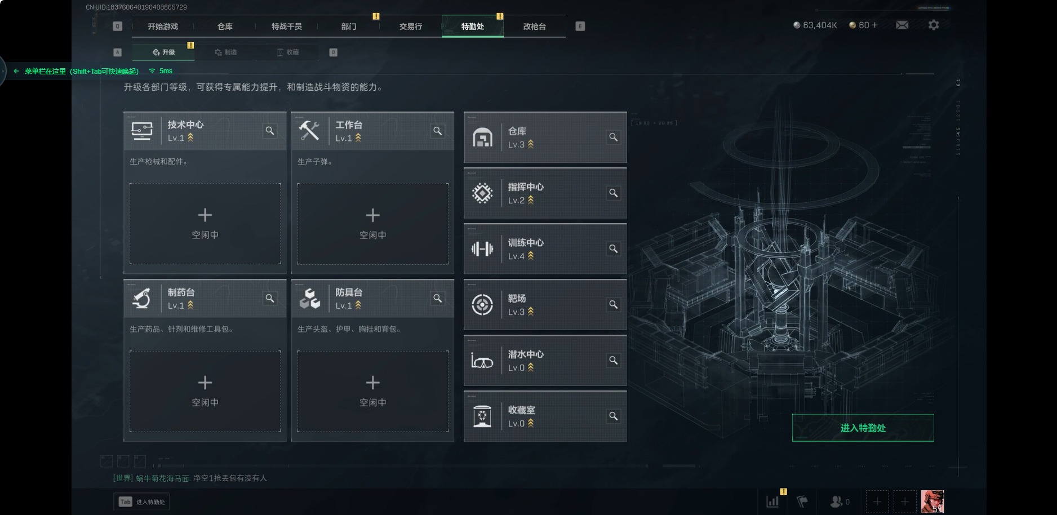
Task: Click the 靶场 target icon
Action: click(x=482, y=305)
